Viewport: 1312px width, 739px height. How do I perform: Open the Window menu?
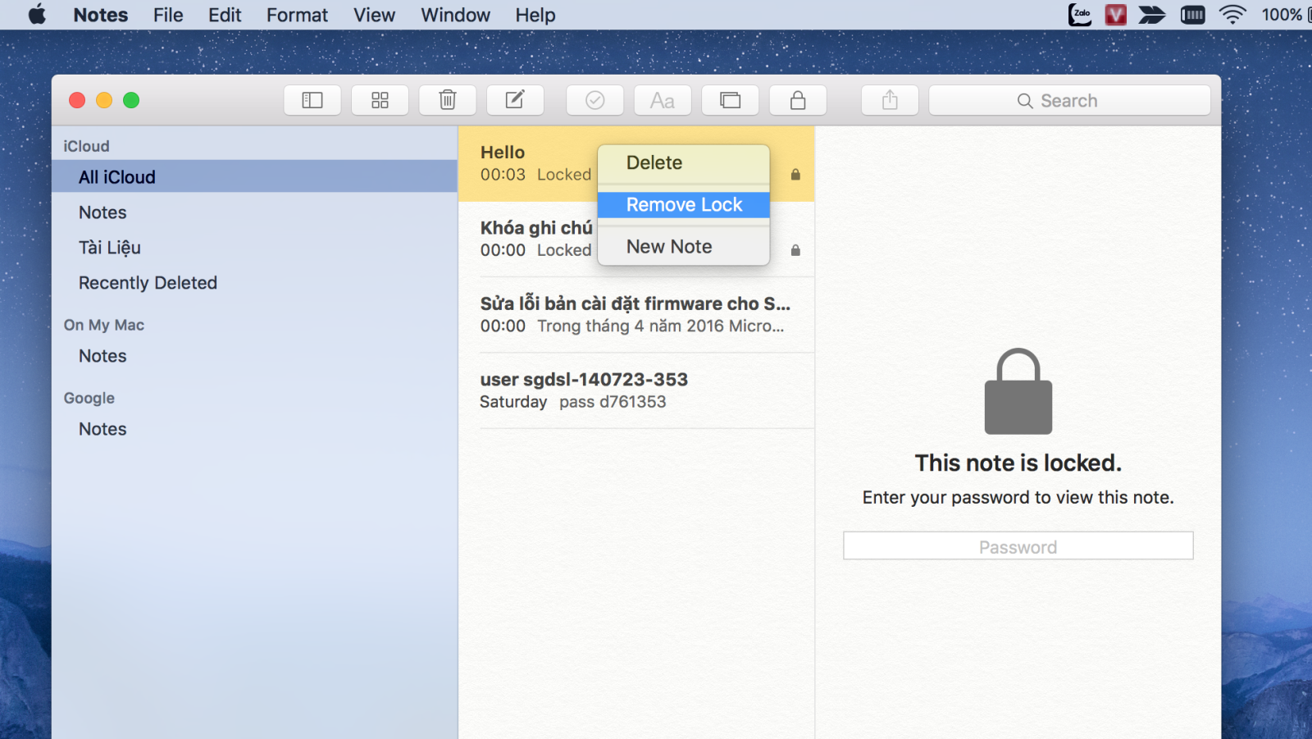click(455, 15)
